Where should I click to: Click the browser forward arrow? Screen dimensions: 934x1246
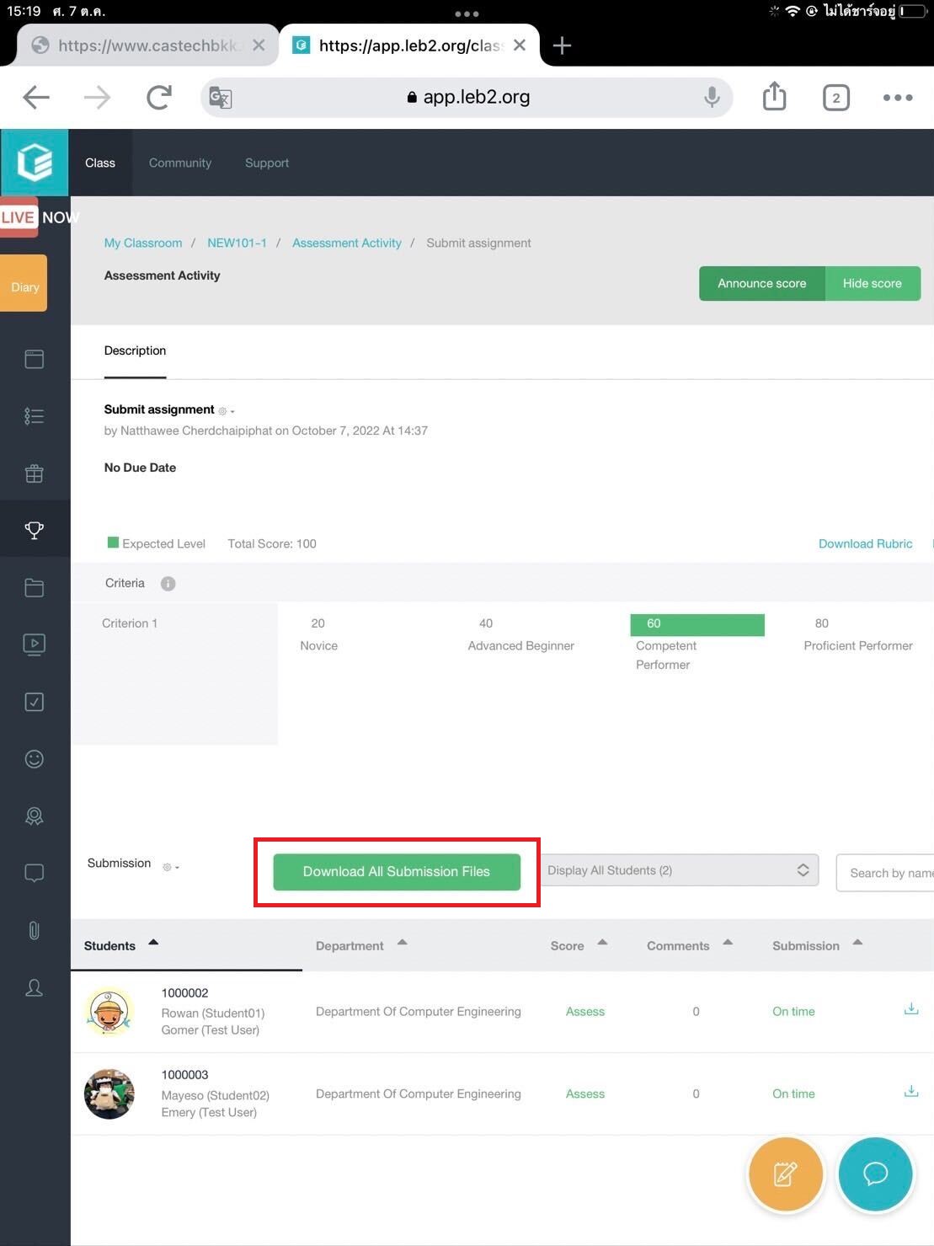[98, 98]
